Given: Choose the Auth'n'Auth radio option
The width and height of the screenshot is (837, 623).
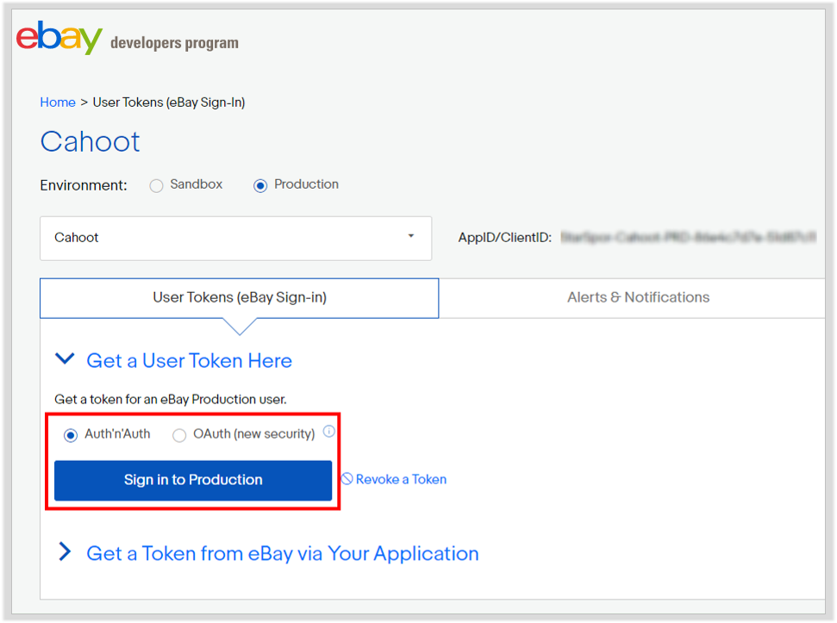Looking at the screenshot, I should coord(71,435).
